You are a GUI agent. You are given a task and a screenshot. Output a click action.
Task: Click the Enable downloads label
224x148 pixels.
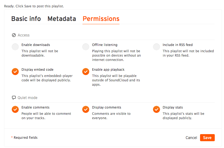pyautogui.click(x=36, y=45)
